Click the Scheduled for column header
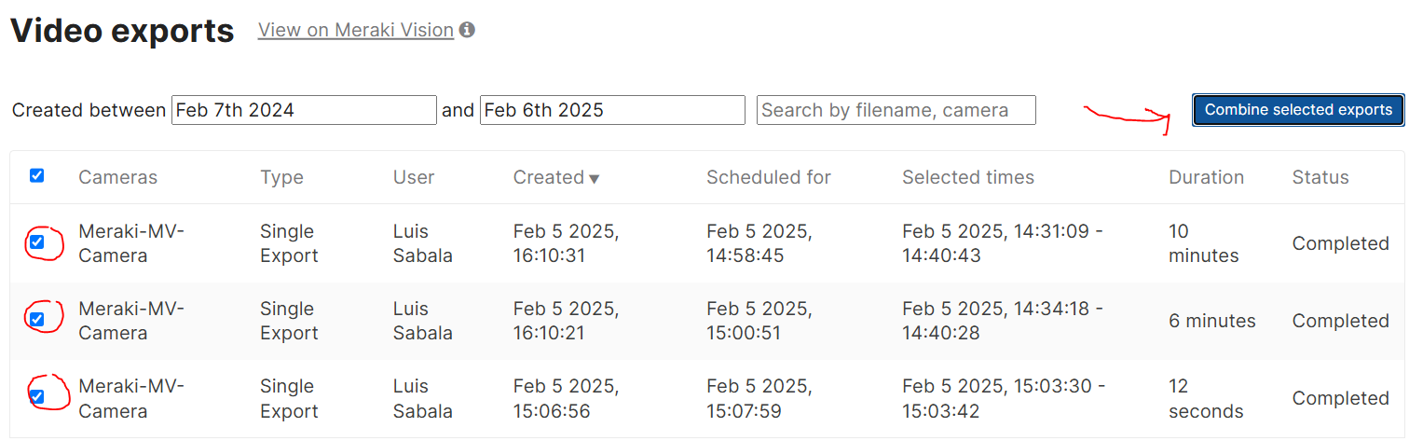The height and width of the screenshot is (441, 1409). [x=769, y=177]
